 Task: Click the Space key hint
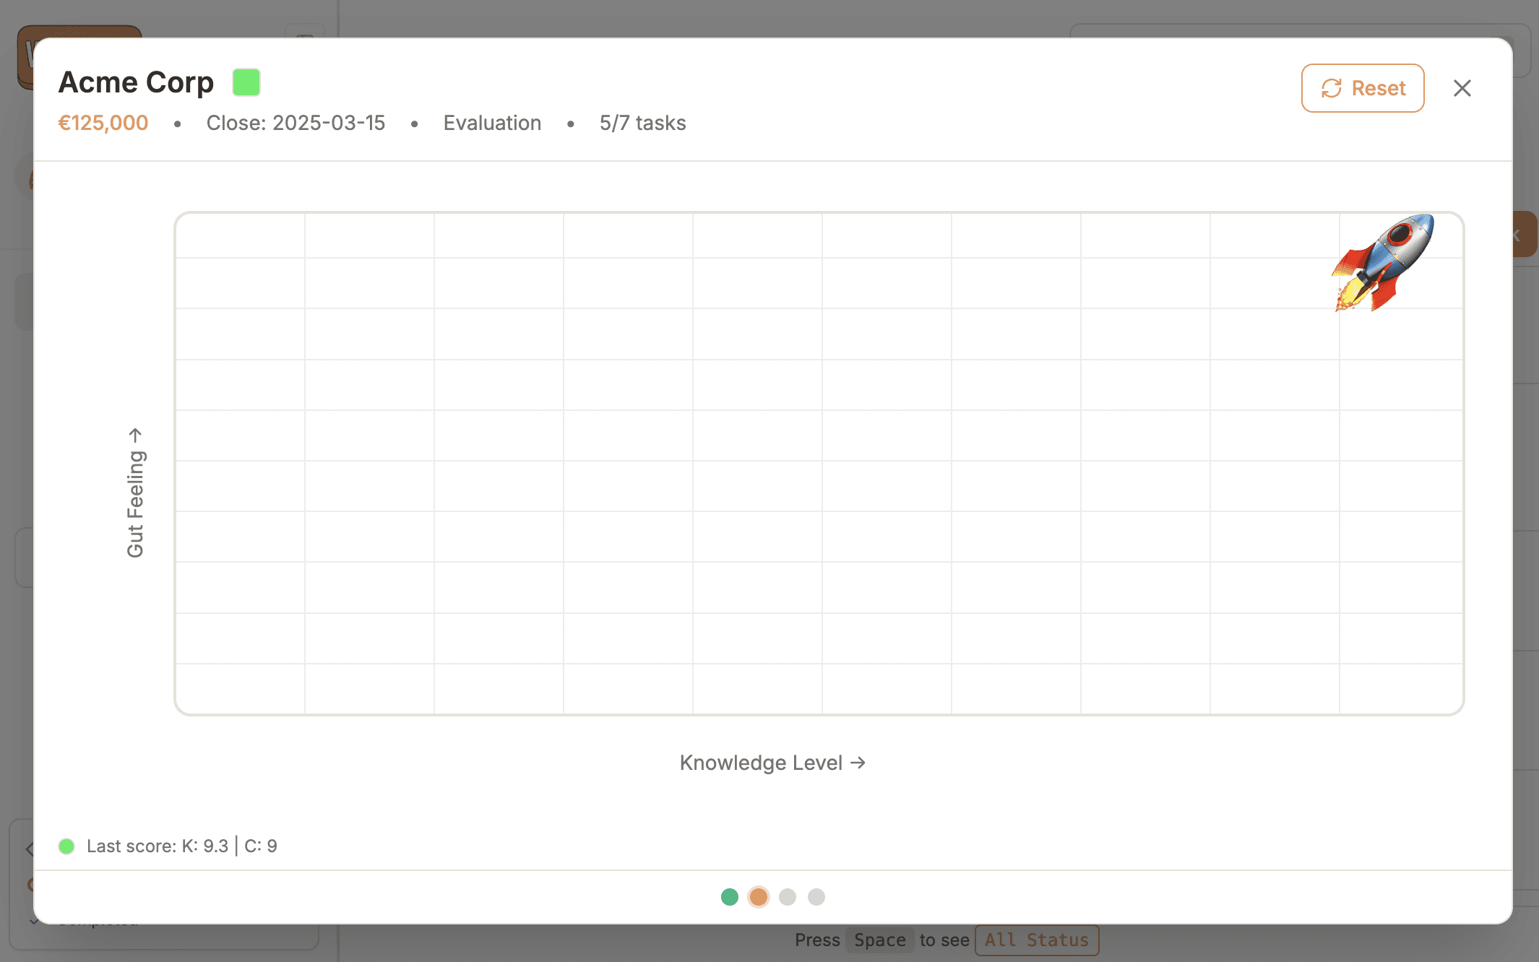tap(879, 940)
